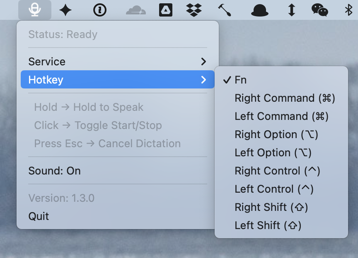358x258 pixels.
Task: Click the up-down arrow menu bar icon
Action: [292, 10]
